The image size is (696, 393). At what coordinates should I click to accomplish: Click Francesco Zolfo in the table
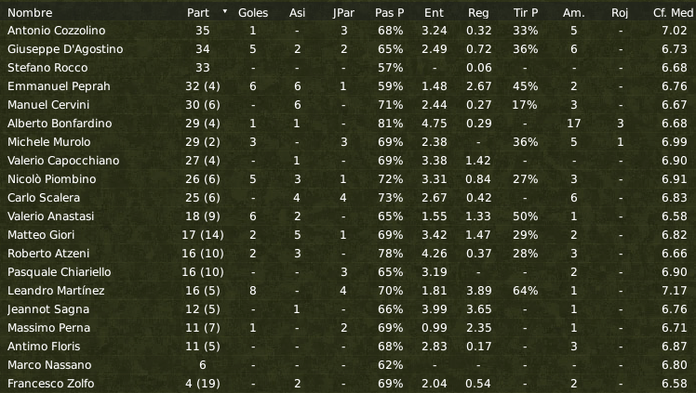50,384
